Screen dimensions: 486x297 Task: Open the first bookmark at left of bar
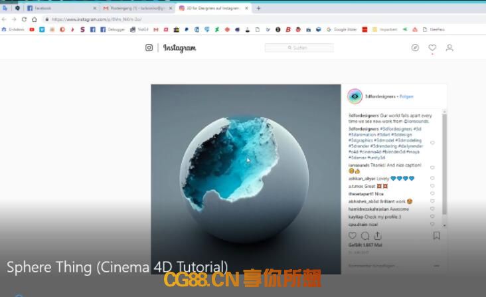[x=13, y=29]
